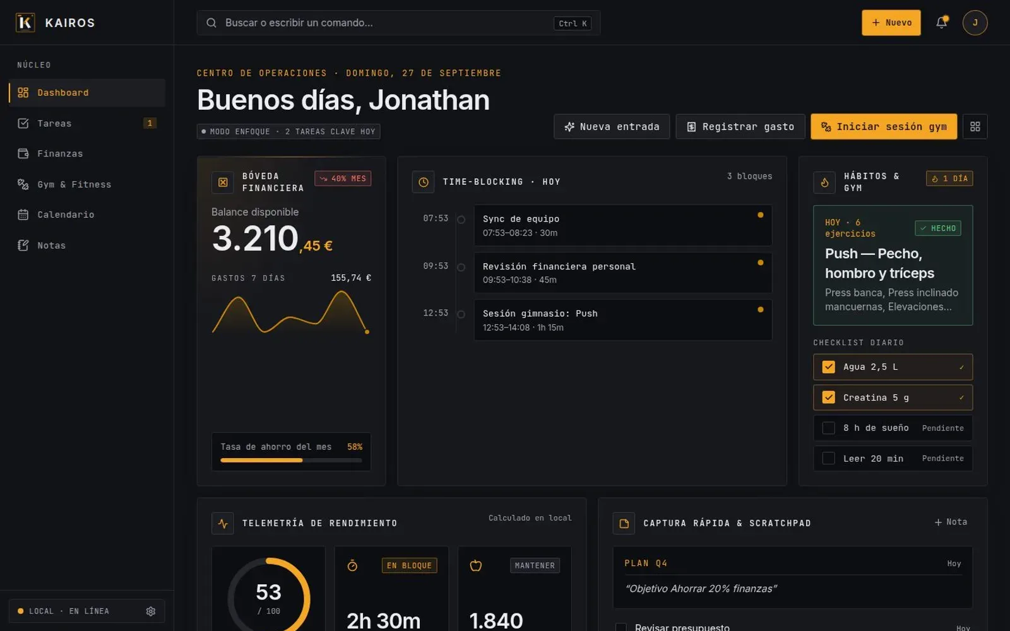
Task: Go to Dashboard in sidebar
Action: (87, 93)
